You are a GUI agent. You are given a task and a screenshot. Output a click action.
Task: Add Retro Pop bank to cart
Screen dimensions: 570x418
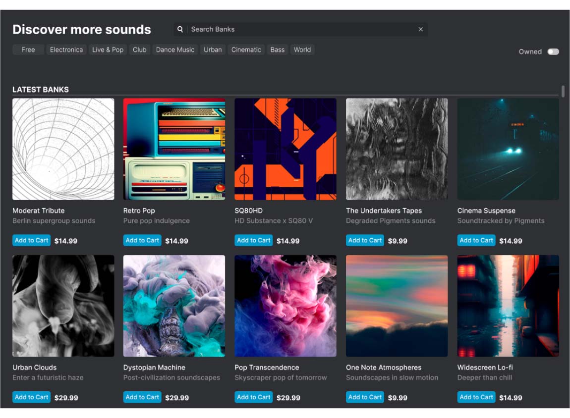point(142,241)
